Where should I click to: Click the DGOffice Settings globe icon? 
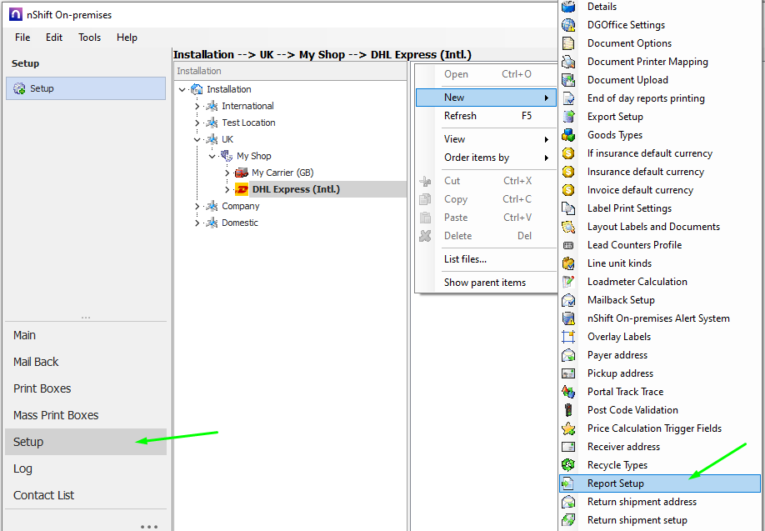click(568, 25)
